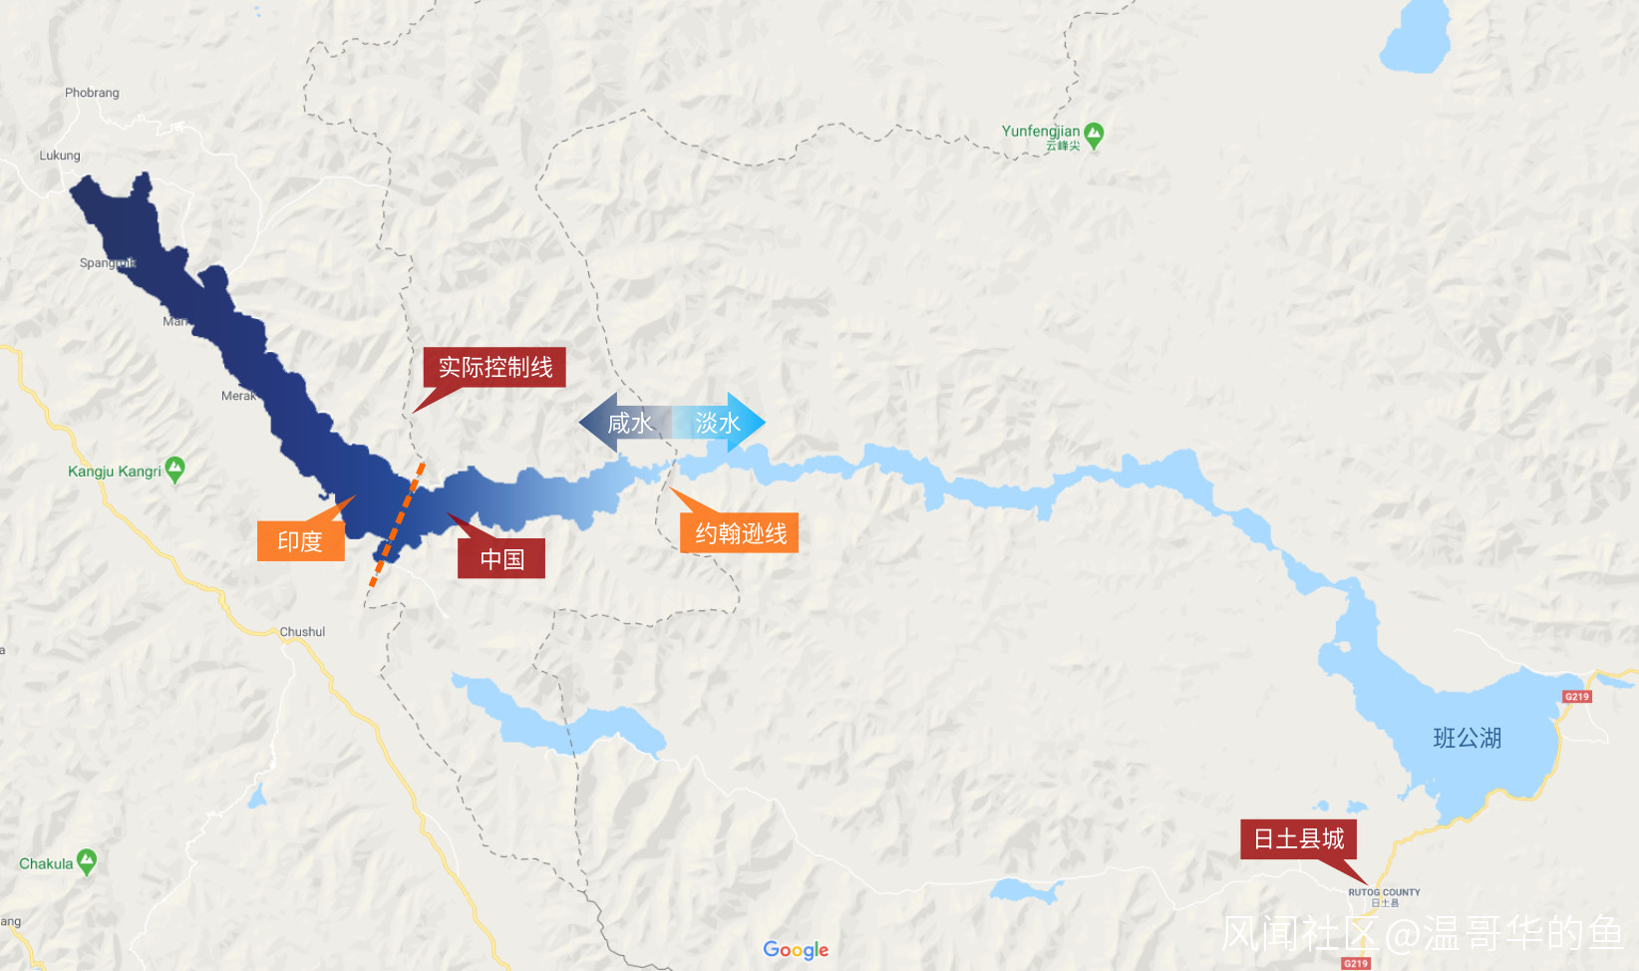Click the Kangju Kangri green peak icon
Viewport: 1639px width, 971px height.
tap(175, 470)
